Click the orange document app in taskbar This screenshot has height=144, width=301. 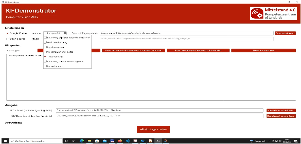coord(151,141)
